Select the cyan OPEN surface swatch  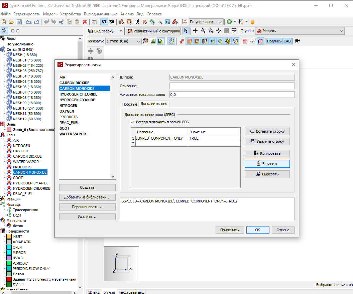pos(9,247)
